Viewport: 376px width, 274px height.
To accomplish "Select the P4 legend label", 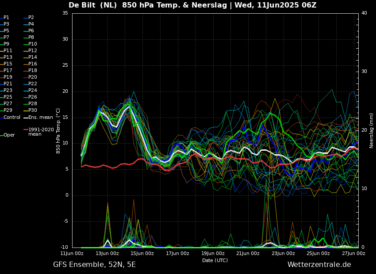I will point(31,24).
